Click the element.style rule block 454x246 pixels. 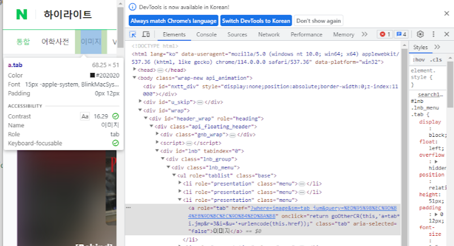[427, 77]
